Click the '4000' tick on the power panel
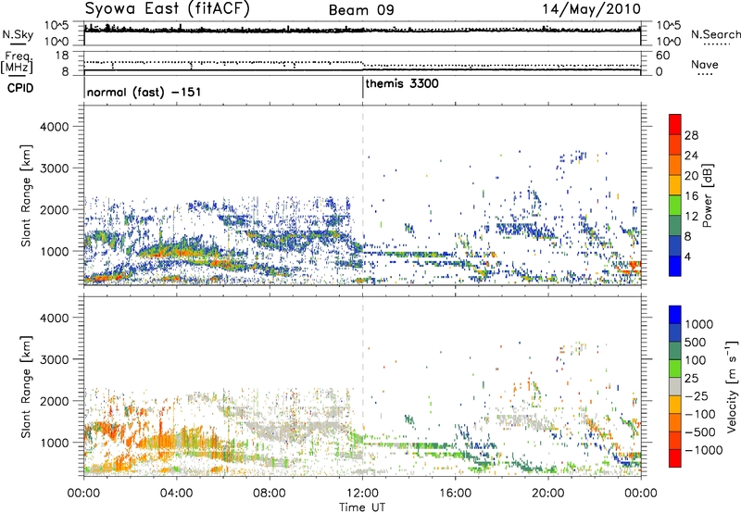 point(55,127)
